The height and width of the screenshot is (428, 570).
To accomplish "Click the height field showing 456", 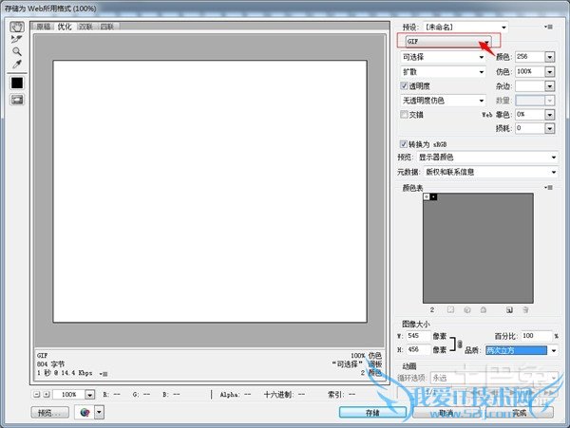I will click(x=418, y=349).
